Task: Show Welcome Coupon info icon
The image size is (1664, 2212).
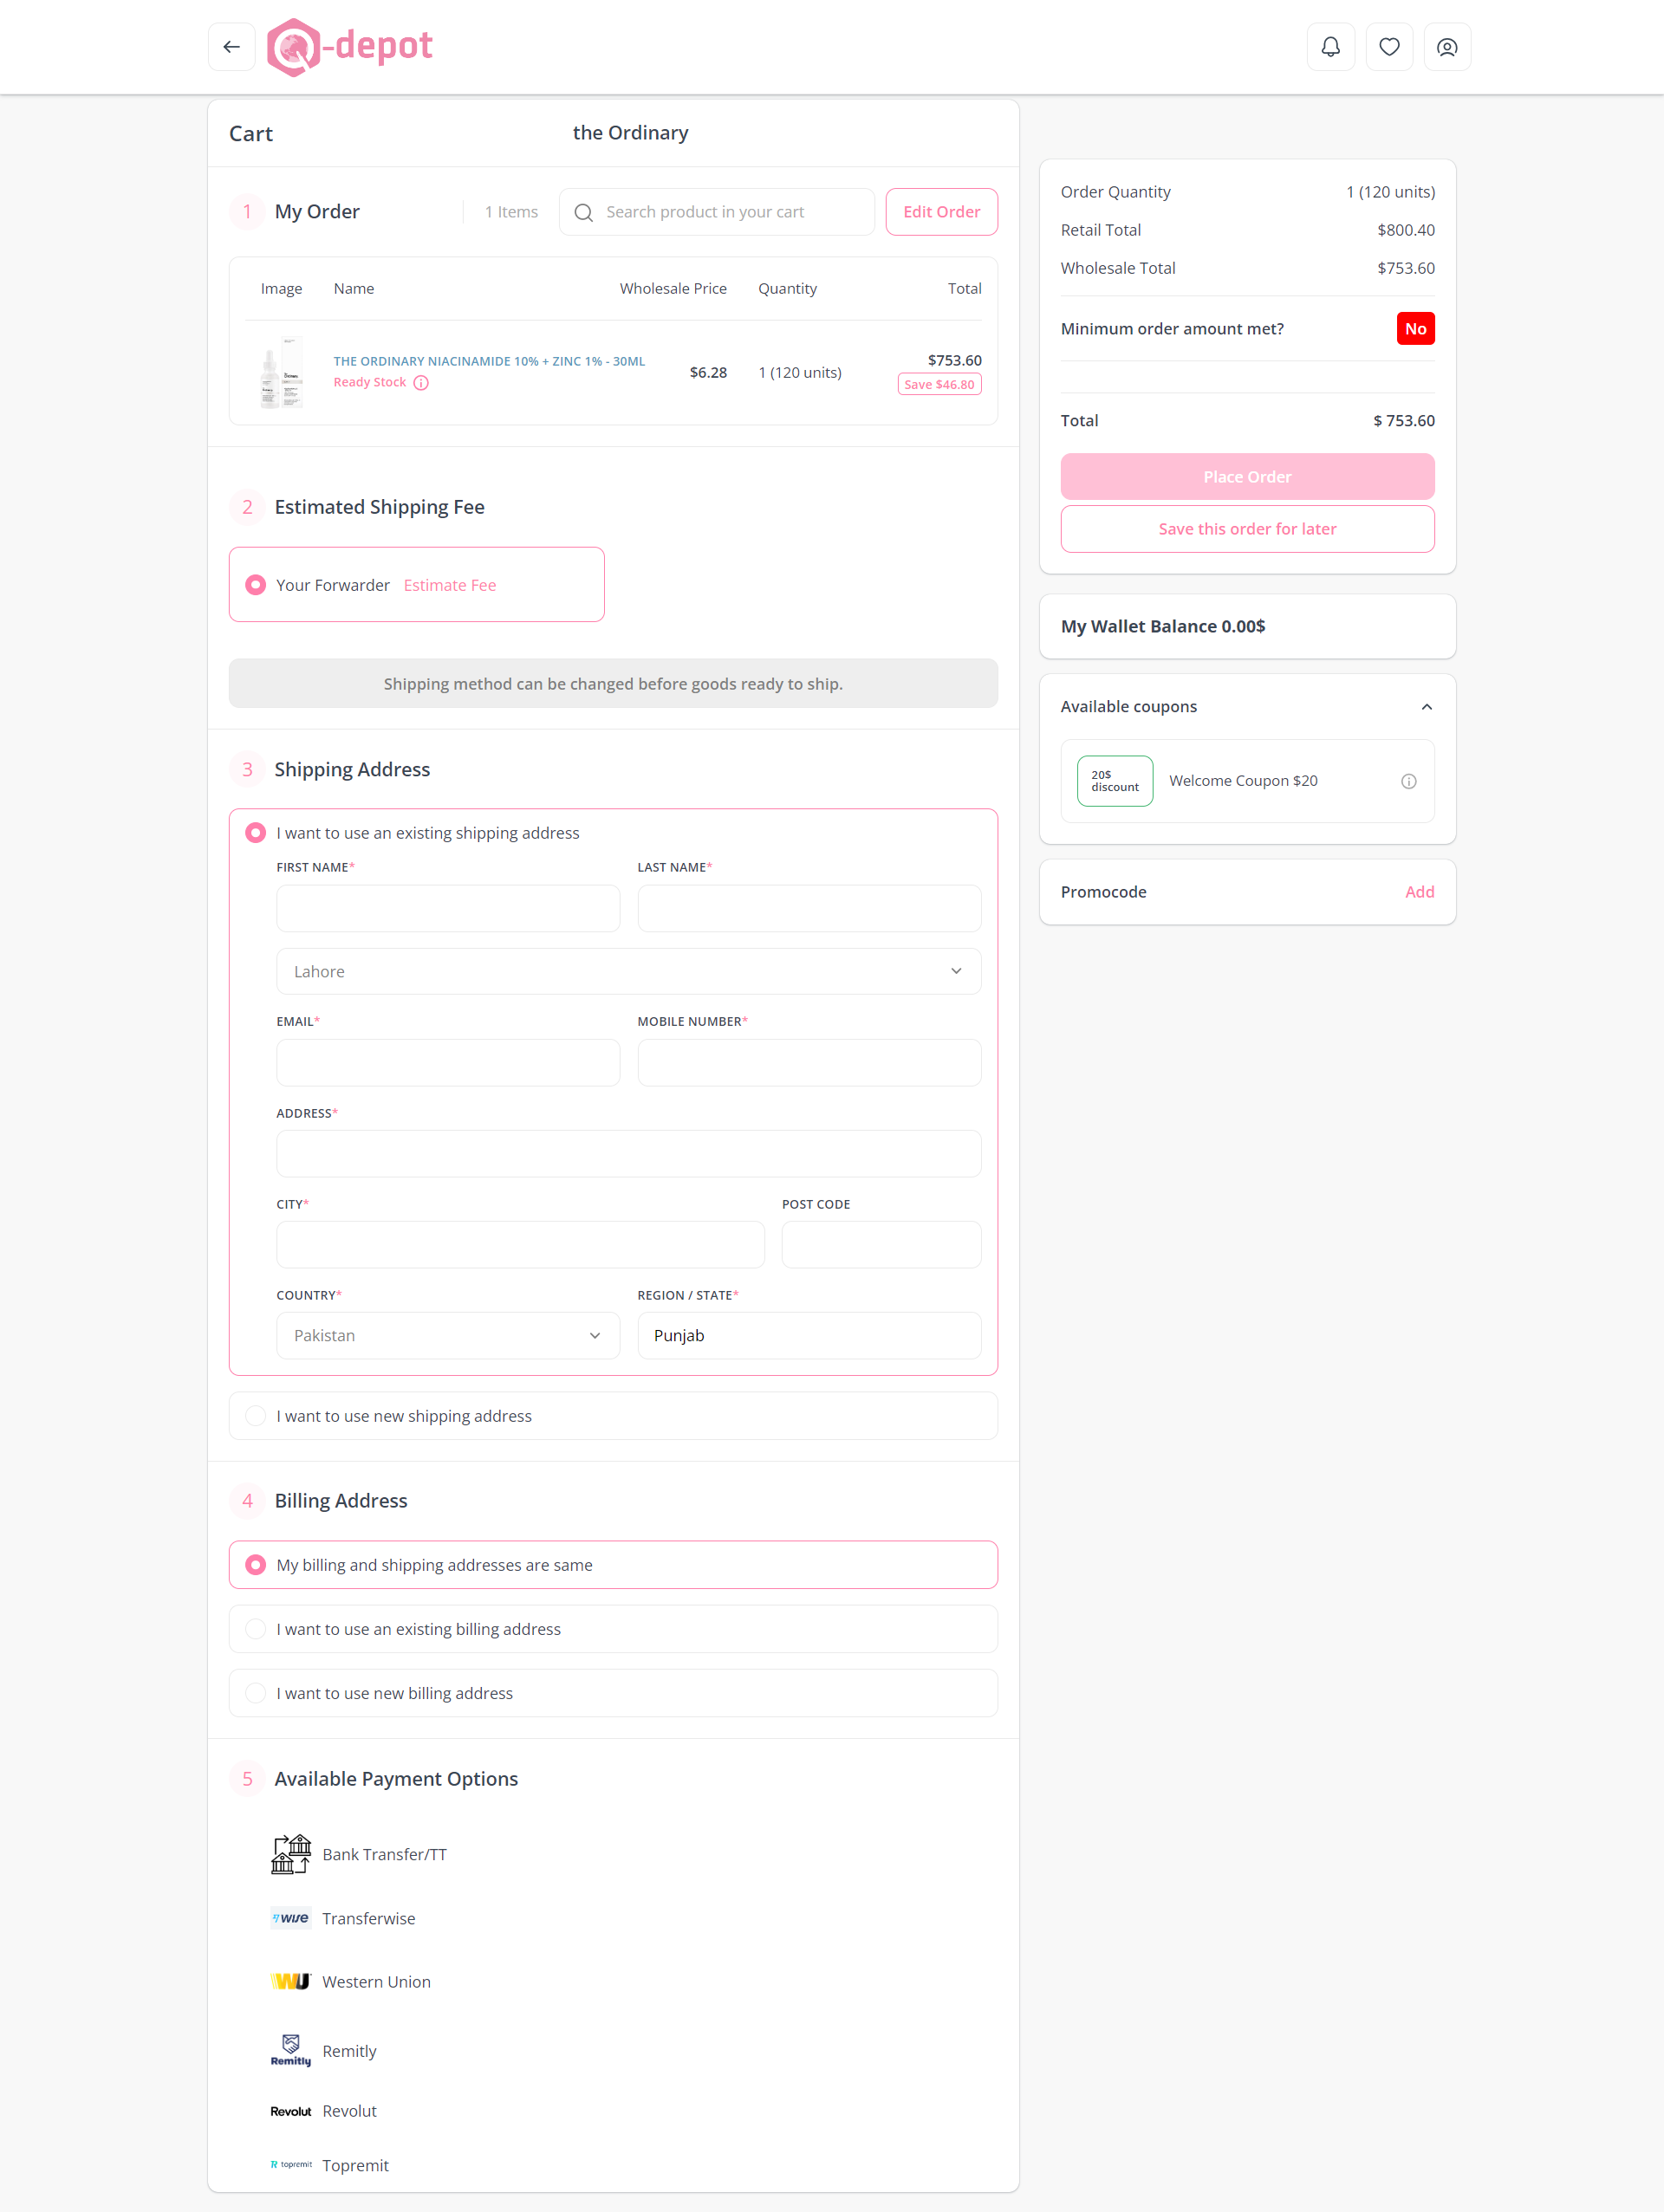Action: 1408,781
